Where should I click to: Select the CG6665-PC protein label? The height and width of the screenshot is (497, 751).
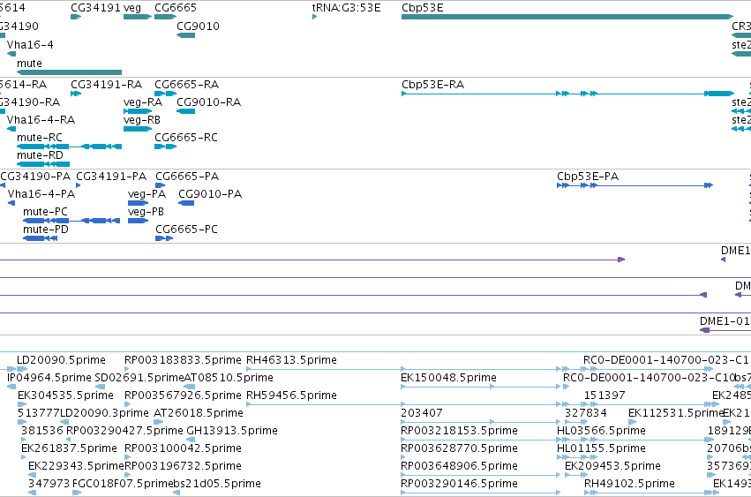point(186,230)
